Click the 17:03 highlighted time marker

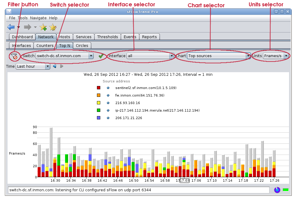click(x=184, y=180)
